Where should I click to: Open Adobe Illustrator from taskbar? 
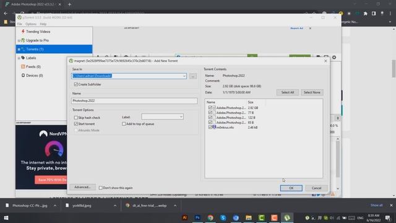184,217
